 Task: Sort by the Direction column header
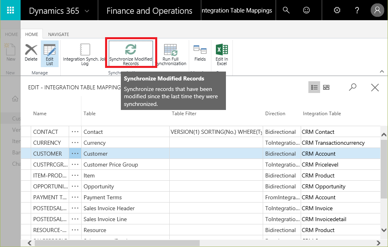(x=275, y=113)
